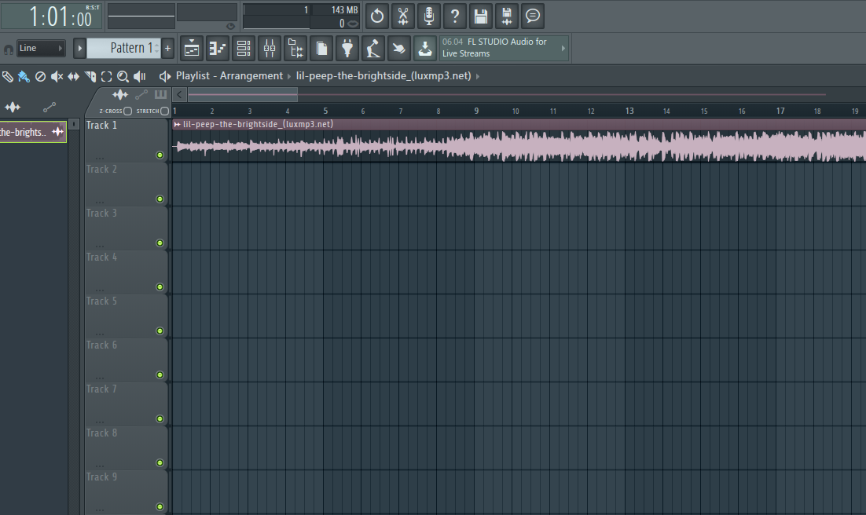This screenshot has height=515, width=866.
Task: Open the content library download icon
Action: click(x=425, y=49)
